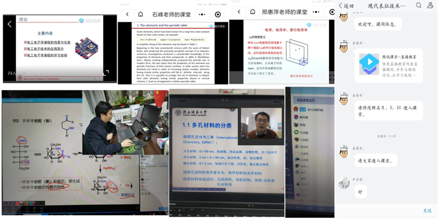Click 返回 in the chat header

coord(347,6)
